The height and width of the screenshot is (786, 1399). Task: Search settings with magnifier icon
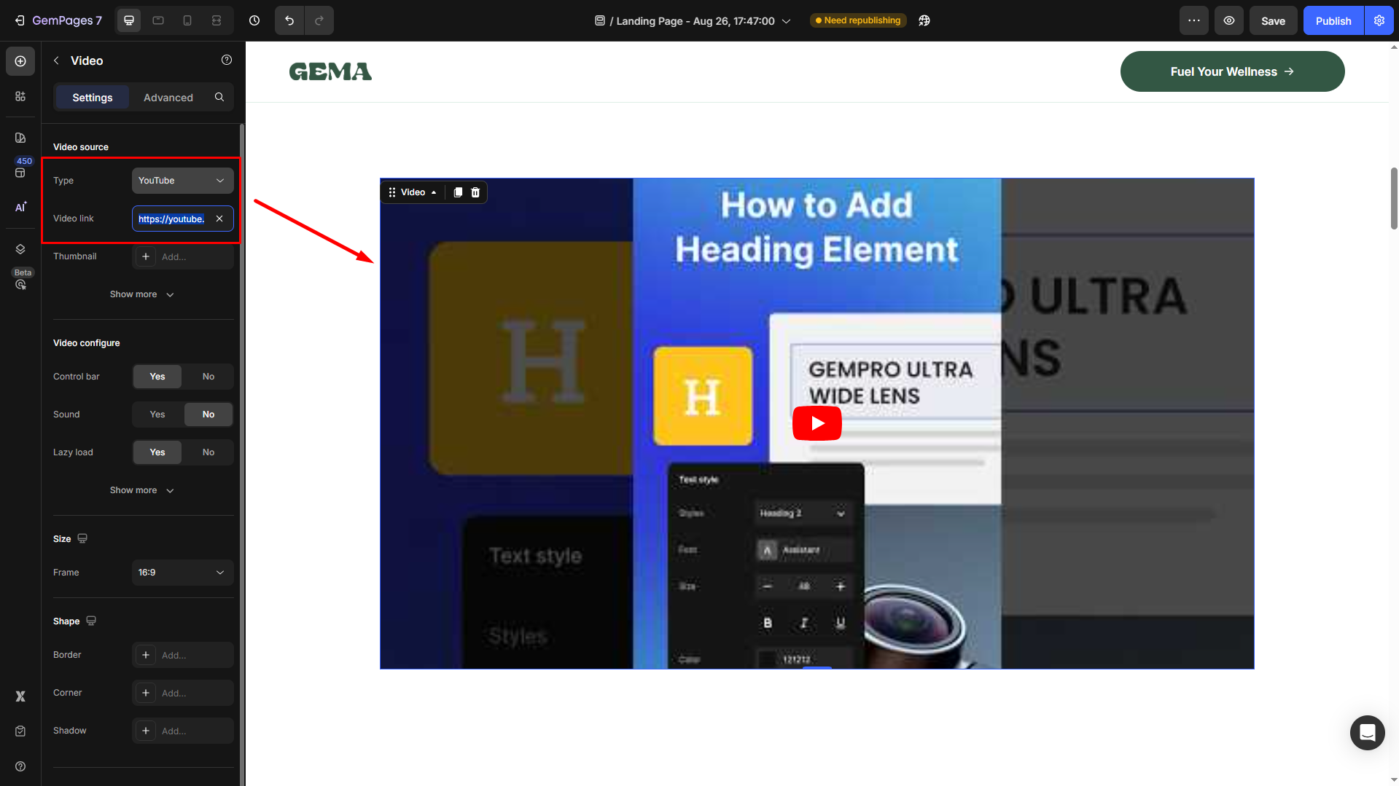pyautogui.click(x=219, y=97)
